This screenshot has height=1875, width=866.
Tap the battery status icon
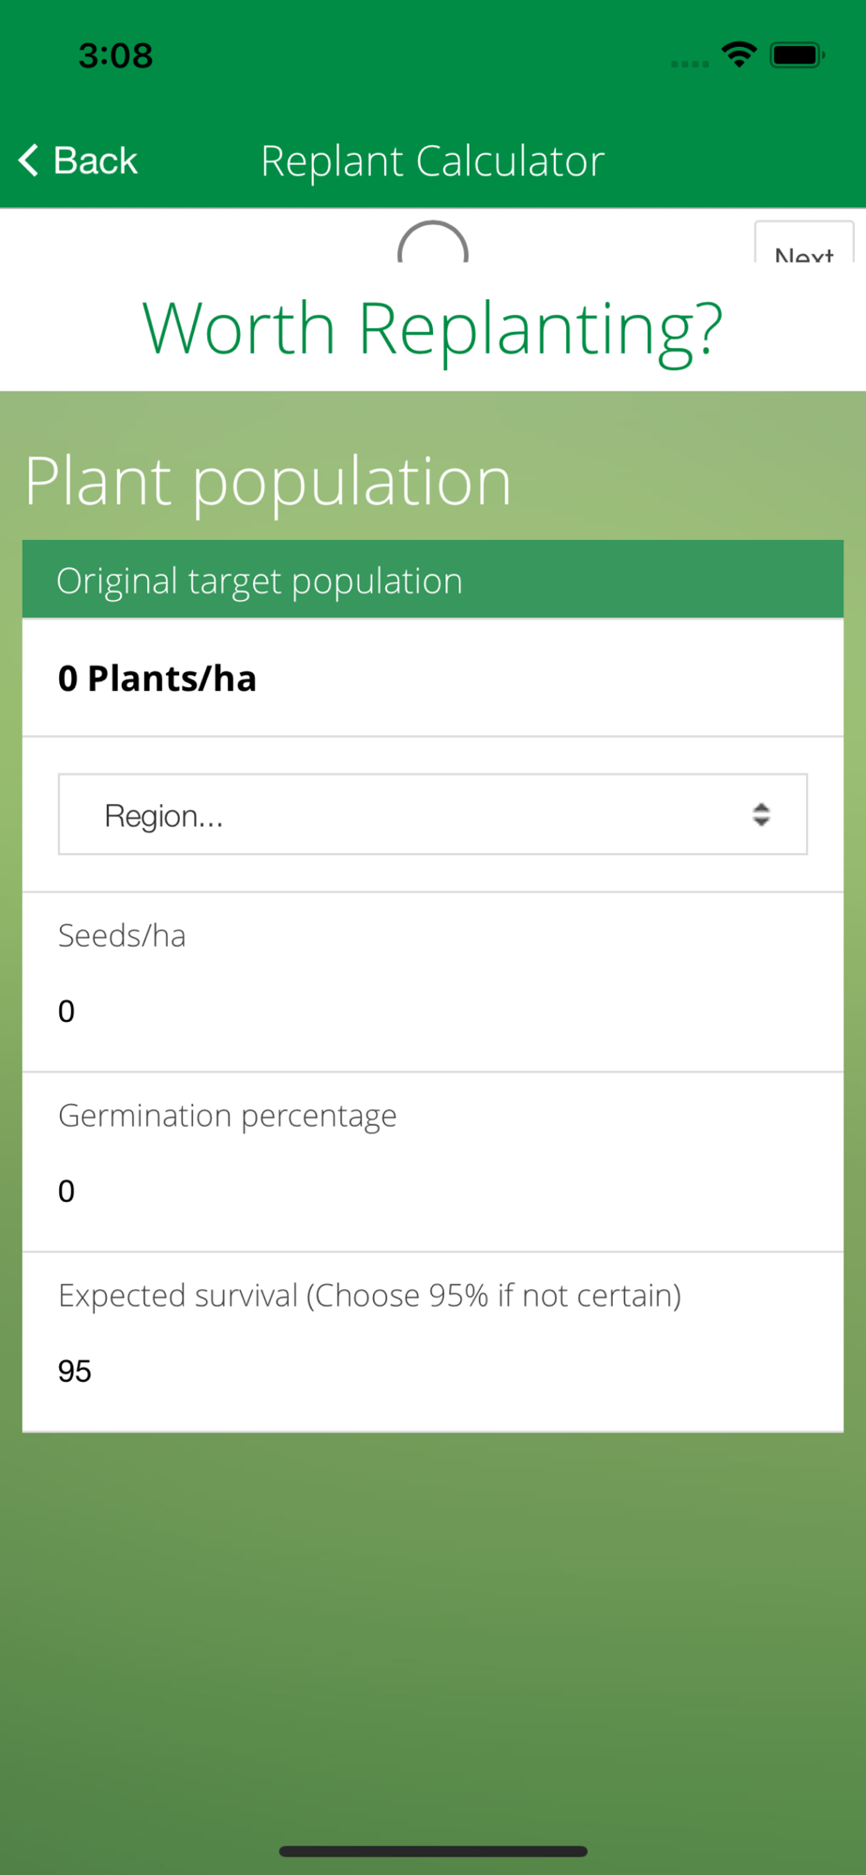pyautogui.click(x=796, y=55)
